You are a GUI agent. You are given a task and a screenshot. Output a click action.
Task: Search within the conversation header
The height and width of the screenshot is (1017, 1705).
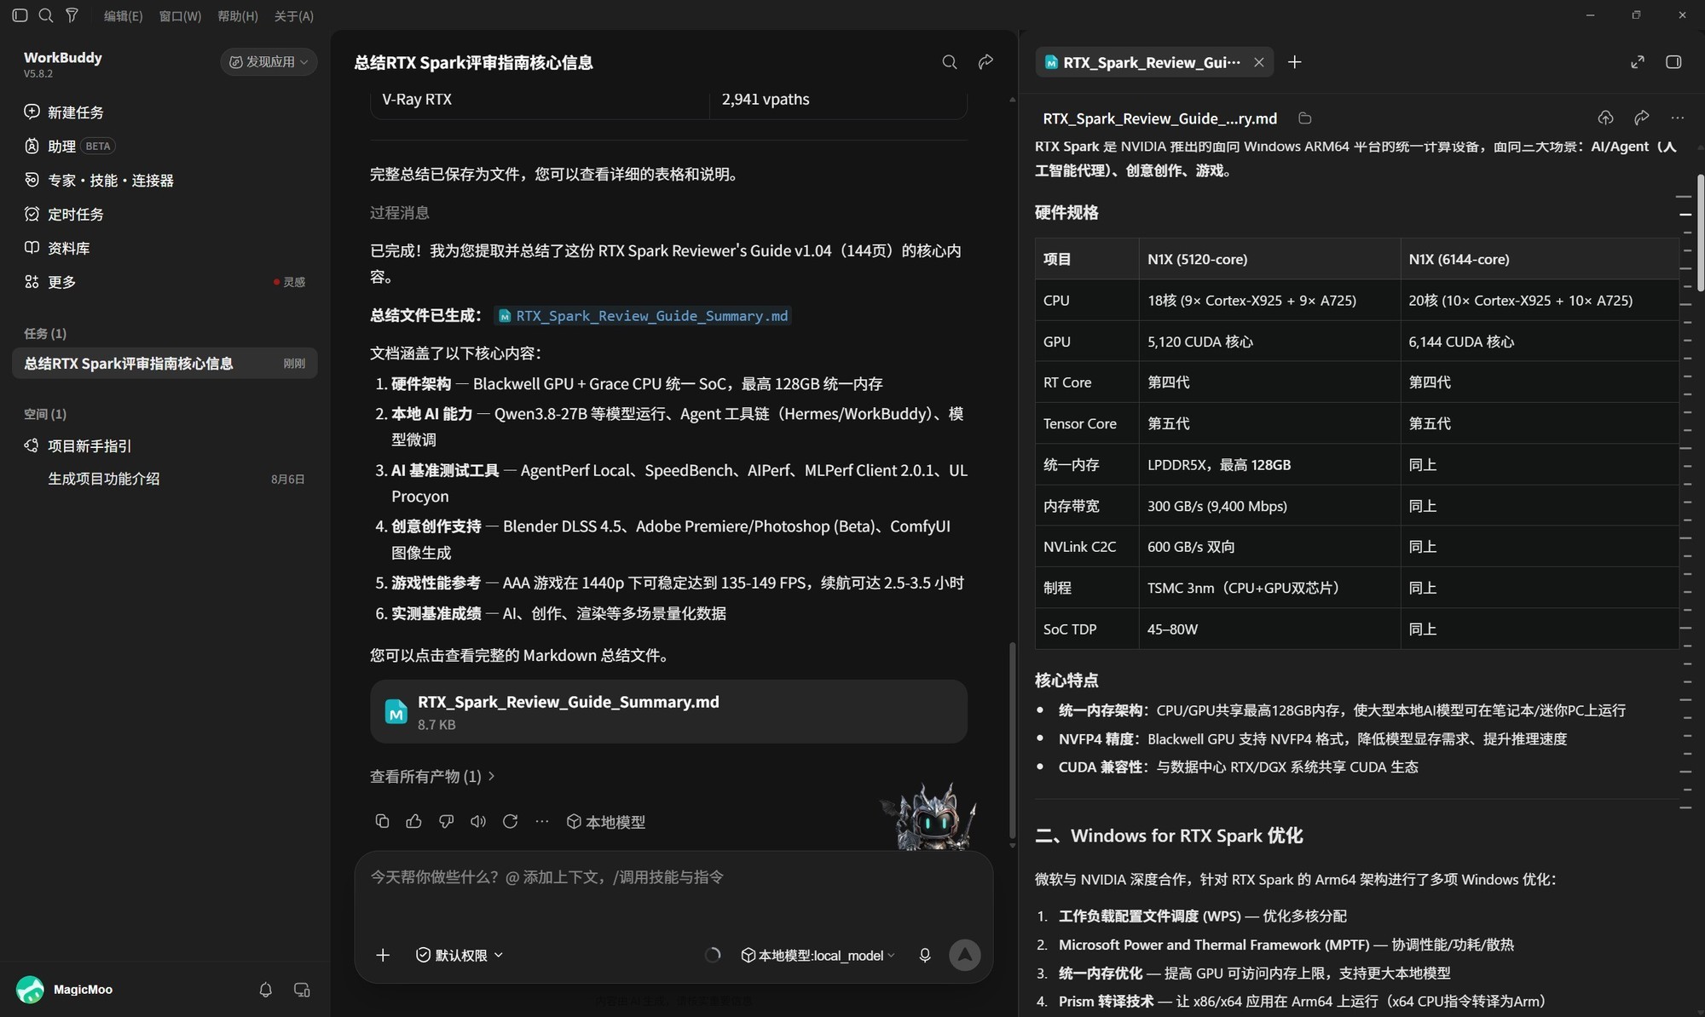(949, 62)
